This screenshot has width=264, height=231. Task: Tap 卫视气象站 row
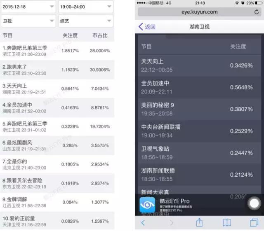coord(199,153)
